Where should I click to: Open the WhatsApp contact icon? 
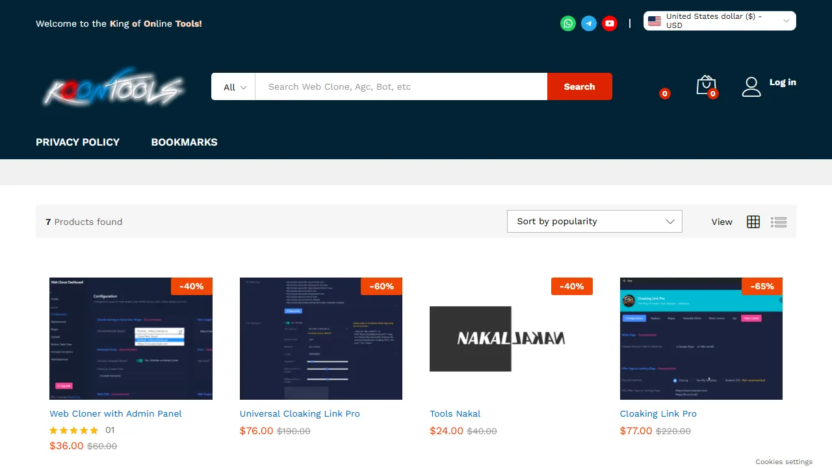567,23
